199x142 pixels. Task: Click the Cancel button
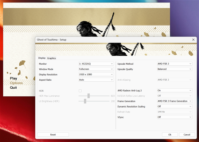(x=187, y=135)
